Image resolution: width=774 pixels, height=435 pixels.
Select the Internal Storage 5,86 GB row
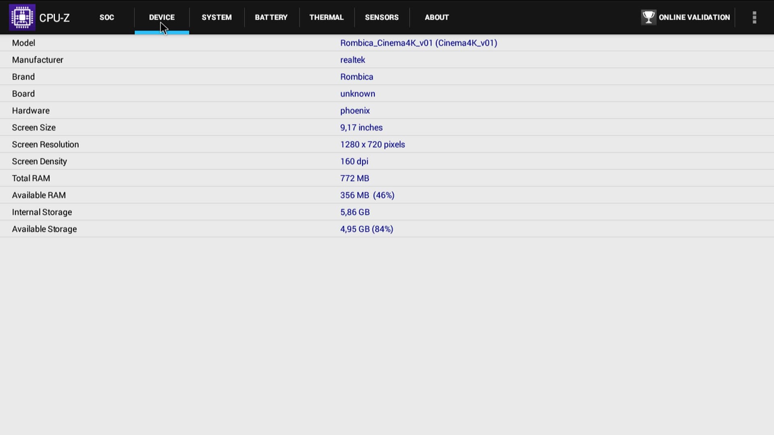coord(355,212)
